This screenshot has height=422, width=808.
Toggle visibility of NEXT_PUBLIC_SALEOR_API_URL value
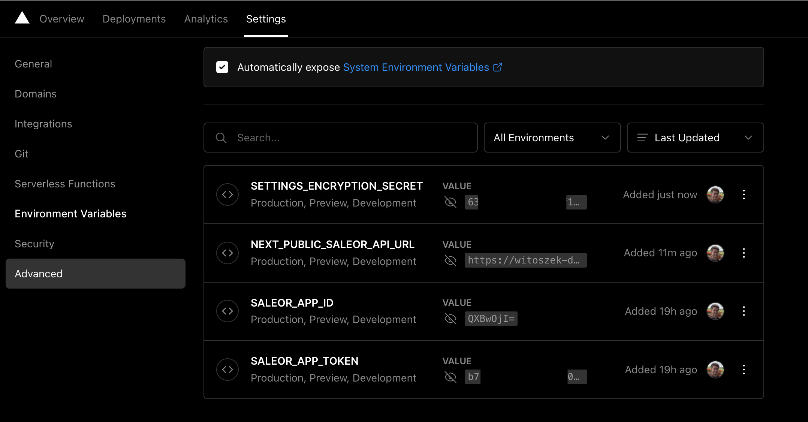[x=450, y=260]
